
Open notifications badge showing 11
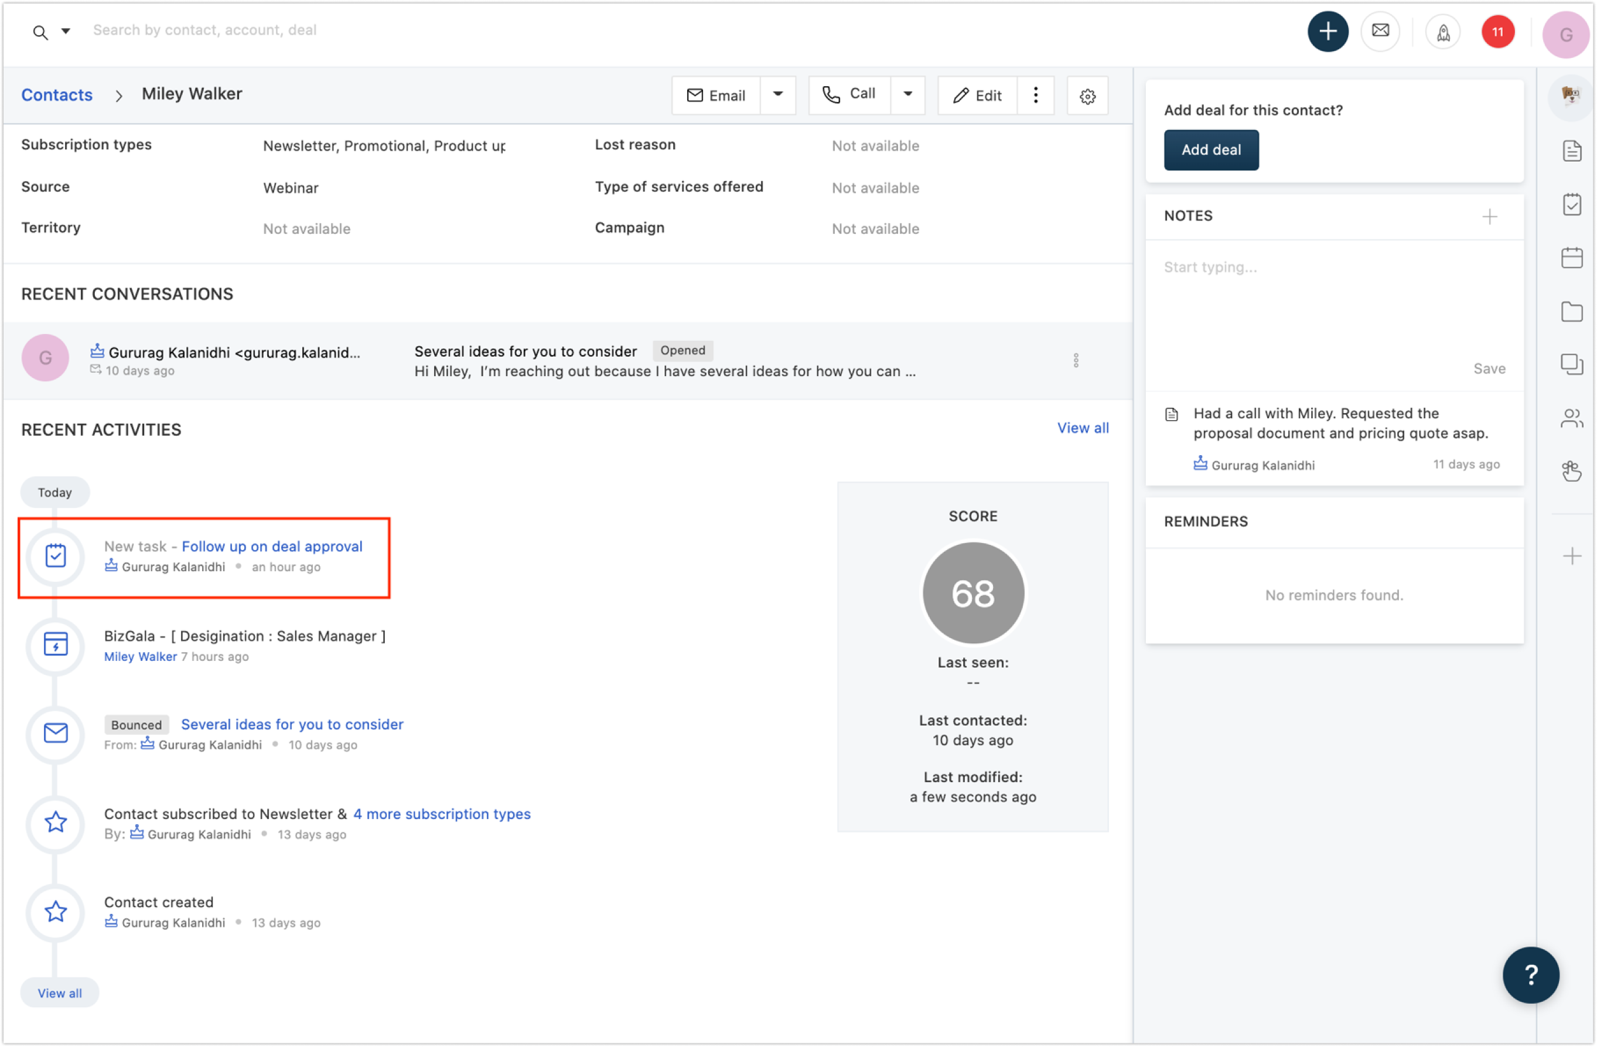1497,32
